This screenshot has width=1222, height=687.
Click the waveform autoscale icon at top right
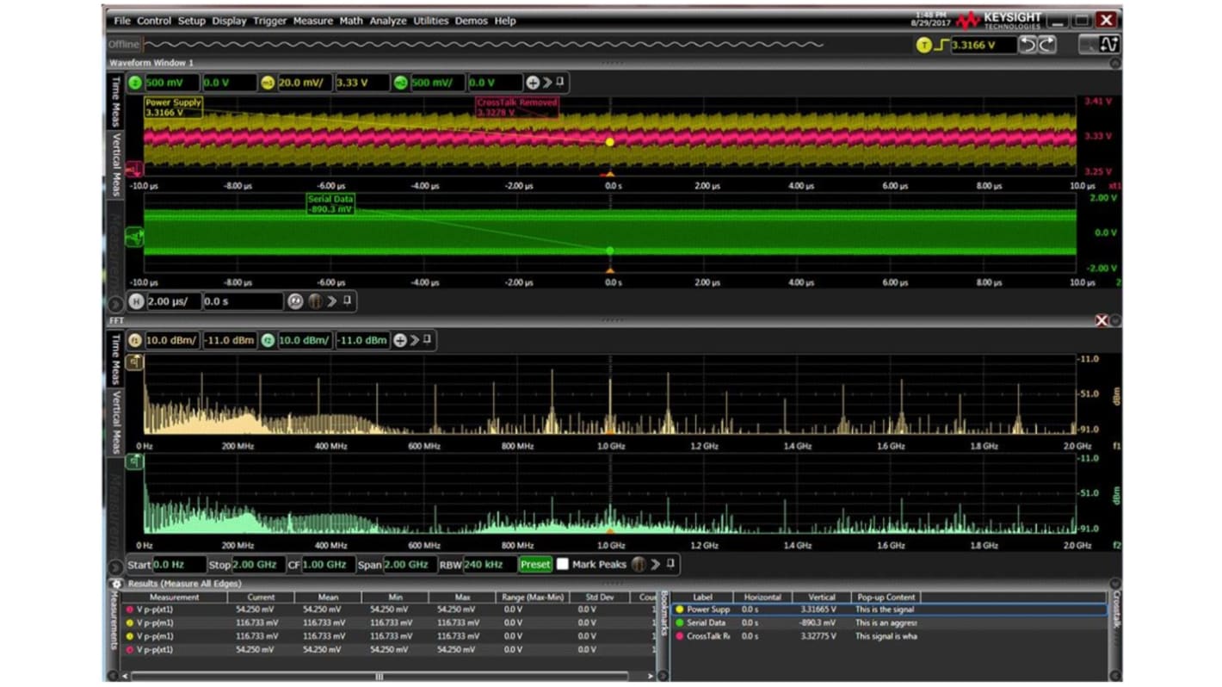(x=1109, y=46)
